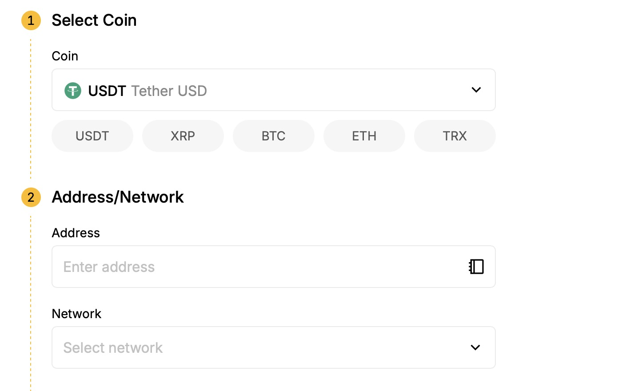
Task: Open the address book icon
Action: (476, 267)
